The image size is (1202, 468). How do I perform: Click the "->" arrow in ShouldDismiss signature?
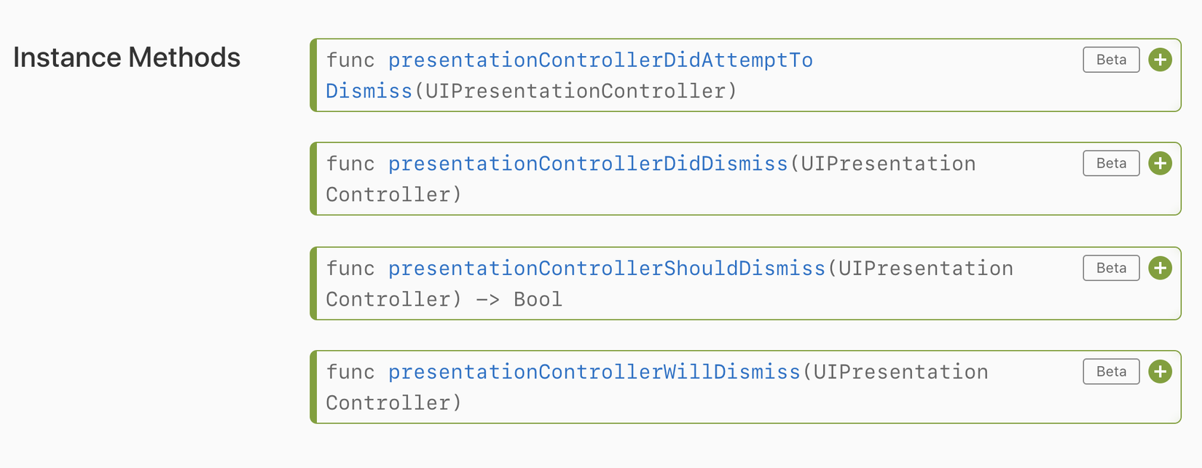[x=487, y=299]
